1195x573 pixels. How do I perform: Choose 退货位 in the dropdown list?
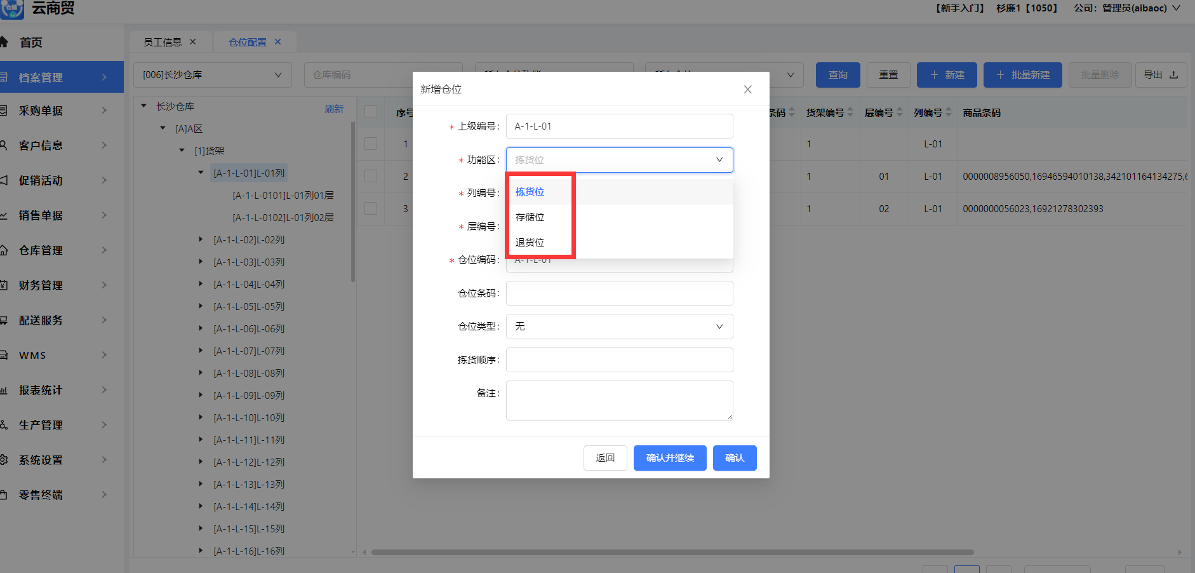pyautogui.click(x=530, y=243)
